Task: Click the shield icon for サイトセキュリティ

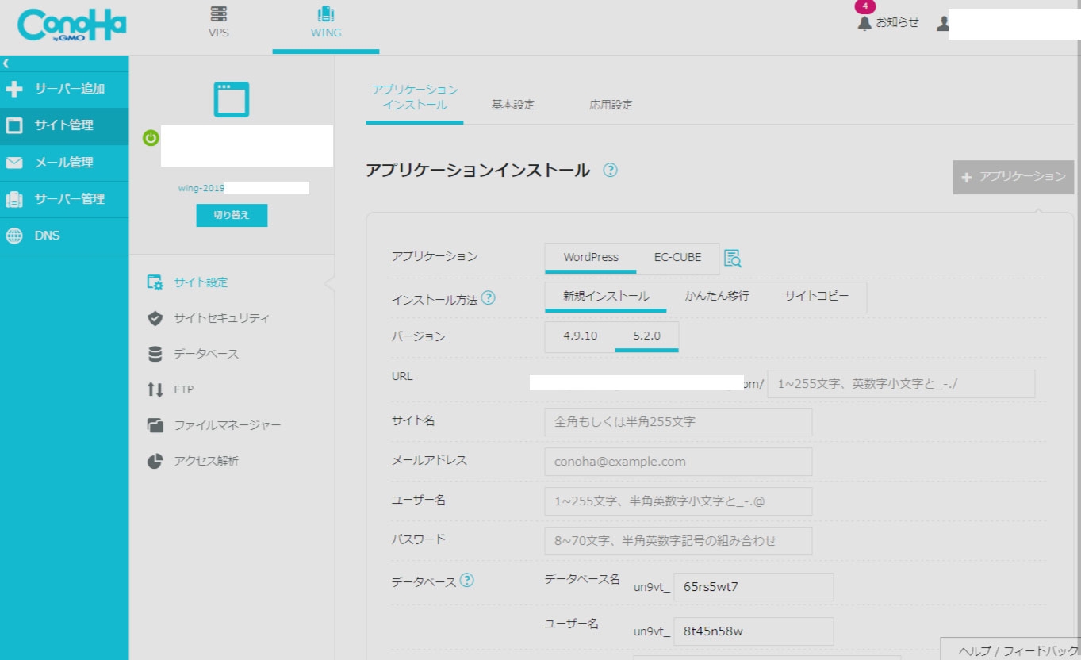Action: 155,318
